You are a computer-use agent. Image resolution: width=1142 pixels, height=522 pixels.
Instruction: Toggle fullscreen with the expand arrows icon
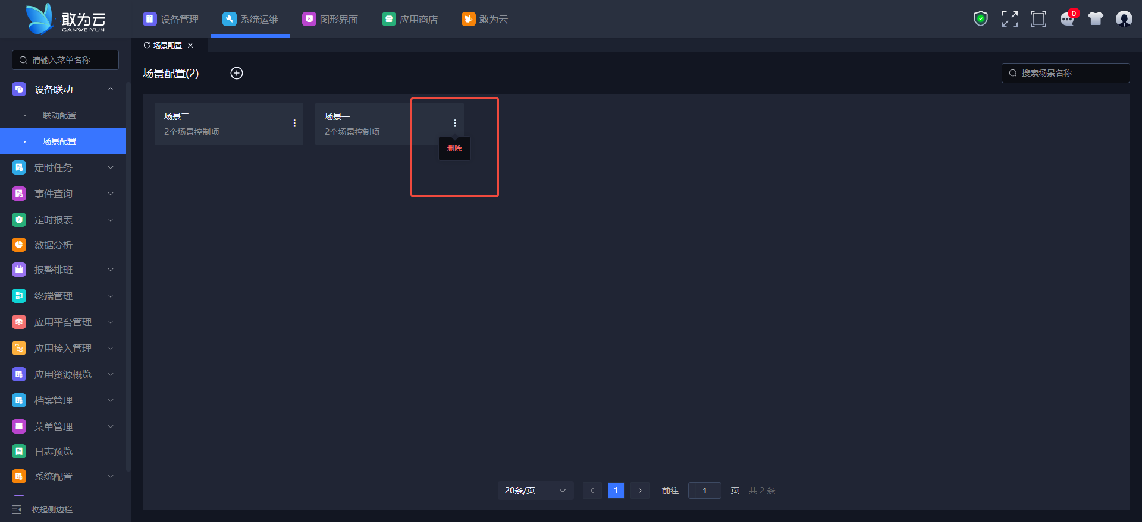coord(1009,19)
